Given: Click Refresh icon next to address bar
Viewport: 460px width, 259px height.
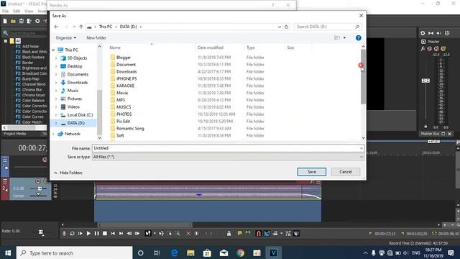Looking at the screenshot, I should (286, 27).
